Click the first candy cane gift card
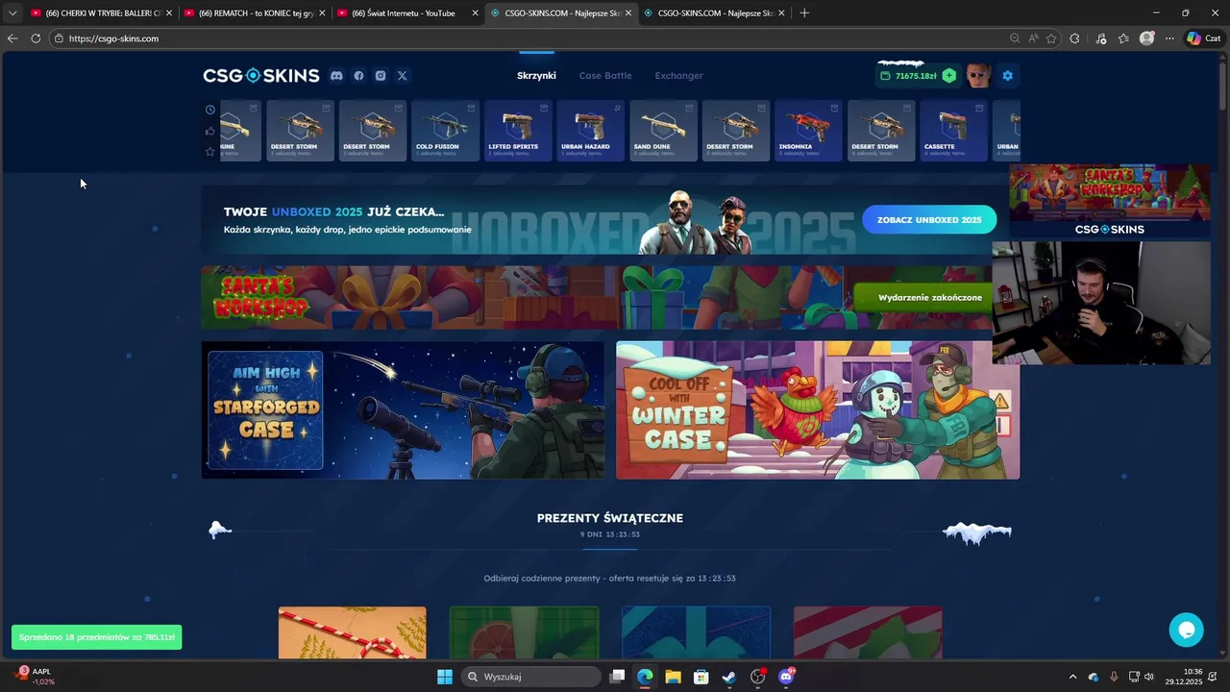The image size is (1230, 692). [x=353, y=632]
